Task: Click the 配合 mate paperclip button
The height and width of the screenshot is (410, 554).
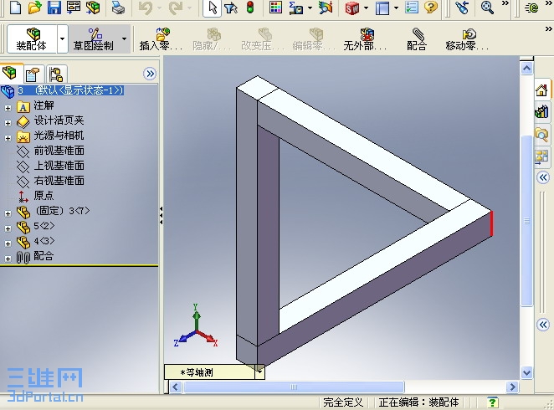Action: point(418,38)
